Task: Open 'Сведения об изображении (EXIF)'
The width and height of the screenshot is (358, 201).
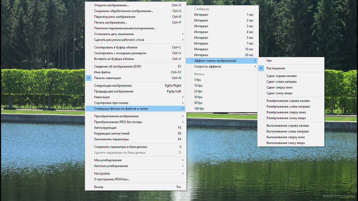Action: tap(135, 66)
